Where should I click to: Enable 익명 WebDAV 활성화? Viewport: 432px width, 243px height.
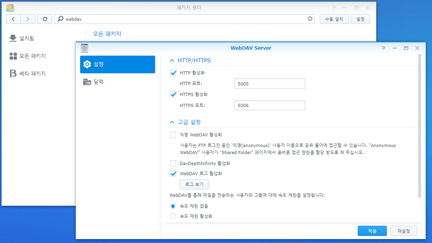point(173,135)
